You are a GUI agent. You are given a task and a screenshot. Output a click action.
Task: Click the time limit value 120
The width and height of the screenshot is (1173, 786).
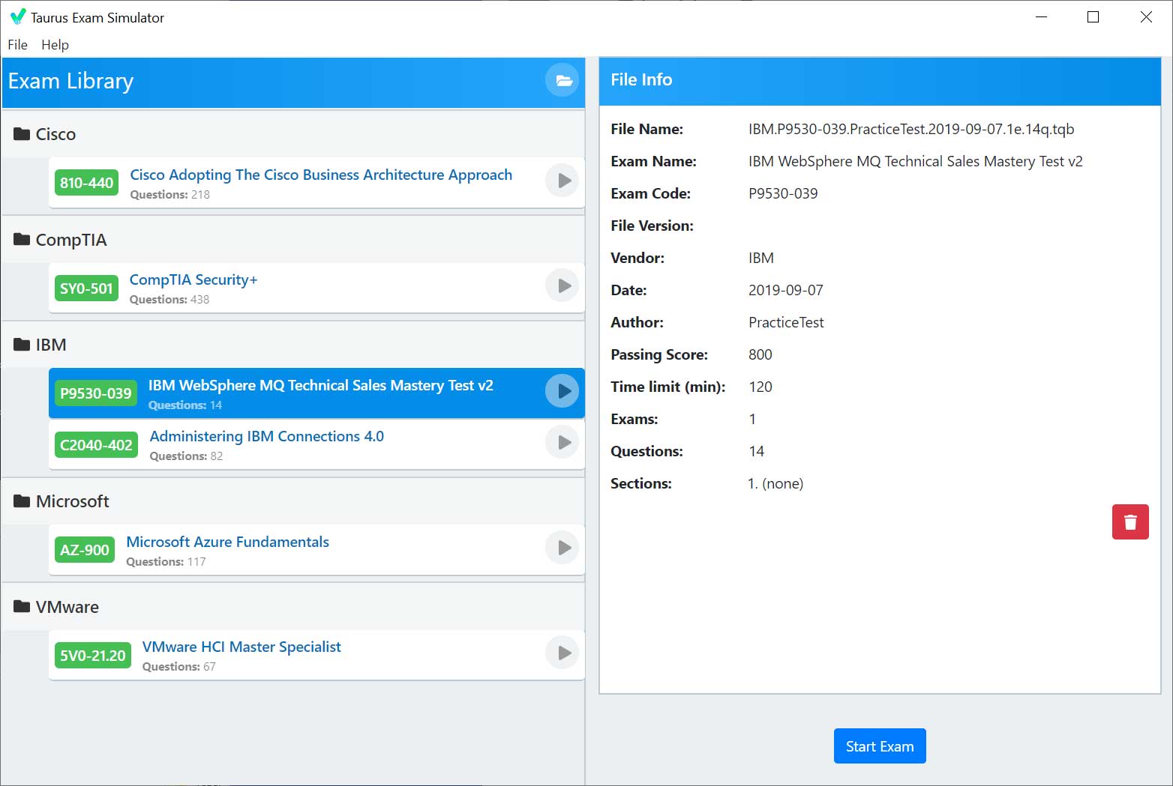pyautogui.click(x=760, y=387)
